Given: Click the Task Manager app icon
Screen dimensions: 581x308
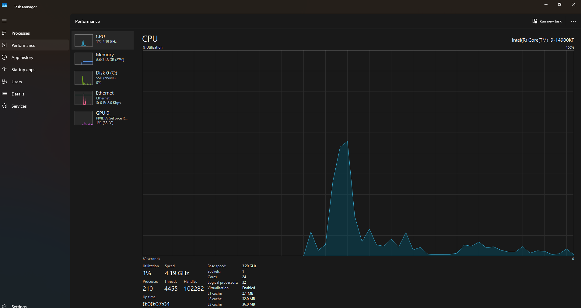Looking at the screenshot, I should pyautogui.click(x=4, y=5).
